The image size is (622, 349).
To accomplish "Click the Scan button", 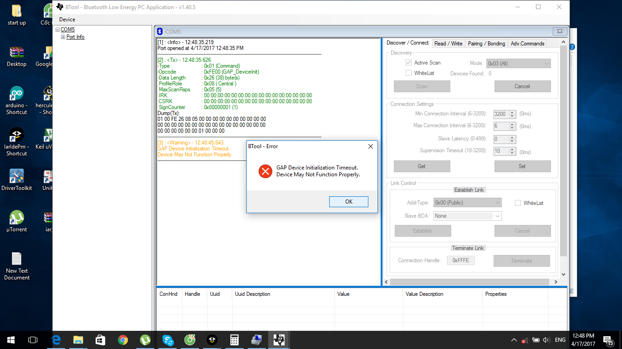I will (422, 86).
